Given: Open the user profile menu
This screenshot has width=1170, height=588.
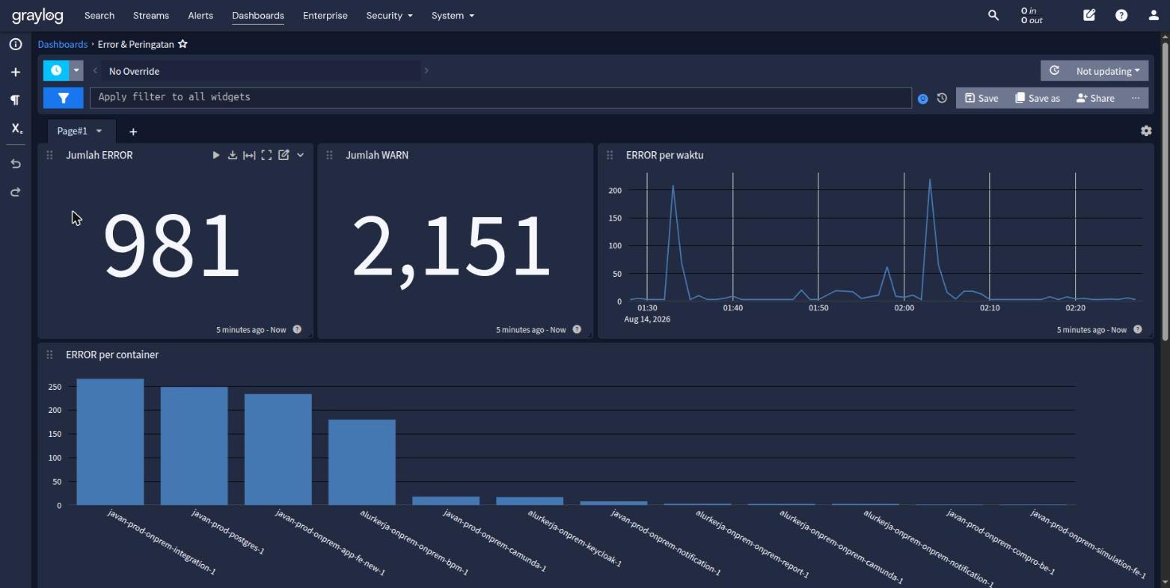Looking at the screenshot, I should [1154, 15].
